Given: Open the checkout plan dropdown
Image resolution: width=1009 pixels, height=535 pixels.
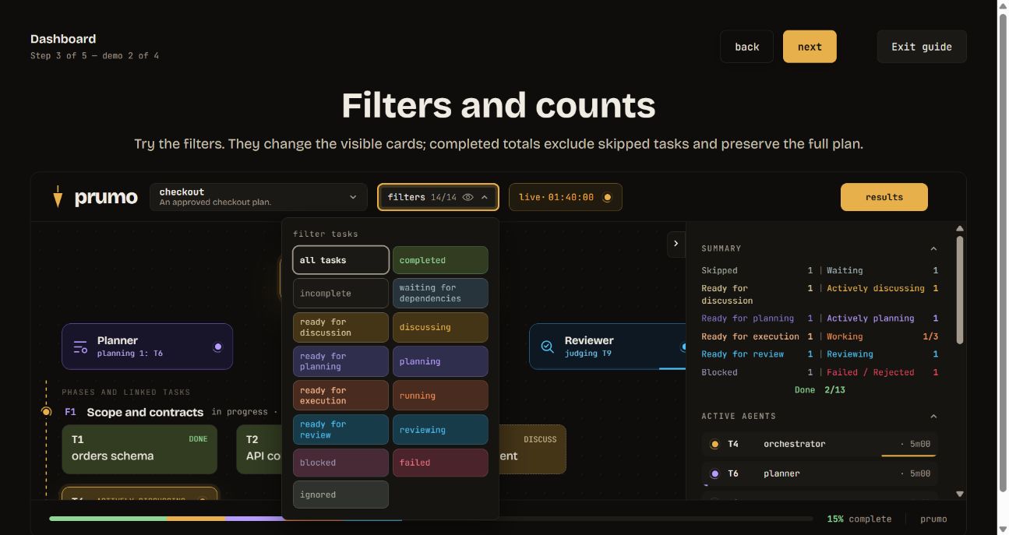Looking at the screenshot, I should pyautogui.click(x=258, y=197).
